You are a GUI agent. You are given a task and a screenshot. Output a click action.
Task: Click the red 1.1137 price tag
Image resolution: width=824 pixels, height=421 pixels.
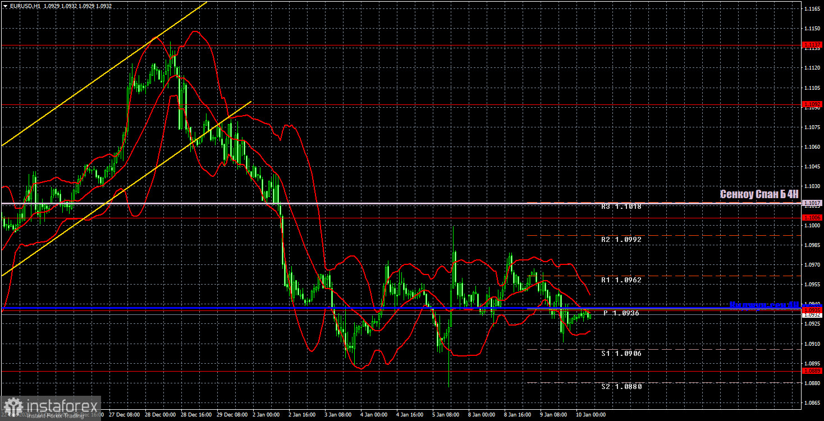pos(813,45)
